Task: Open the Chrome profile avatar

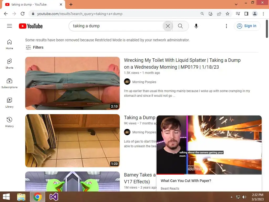Action: pyautogui.click(x=255, y=14)
